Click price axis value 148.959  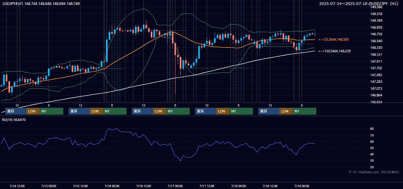point(376,27)
